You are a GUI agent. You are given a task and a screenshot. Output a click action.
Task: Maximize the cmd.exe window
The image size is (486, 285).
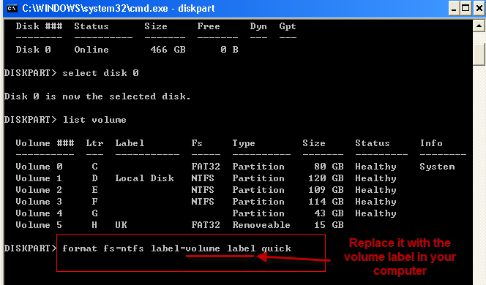[466, 9]
